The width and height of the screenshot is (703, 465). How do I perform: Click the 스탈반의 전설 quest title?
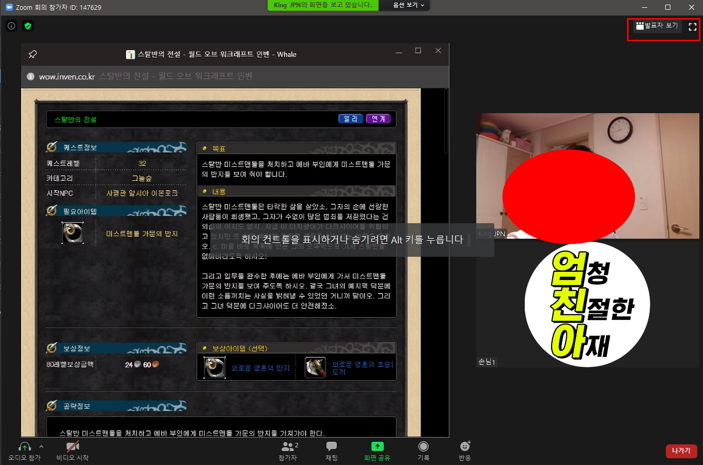pos(75,119)
